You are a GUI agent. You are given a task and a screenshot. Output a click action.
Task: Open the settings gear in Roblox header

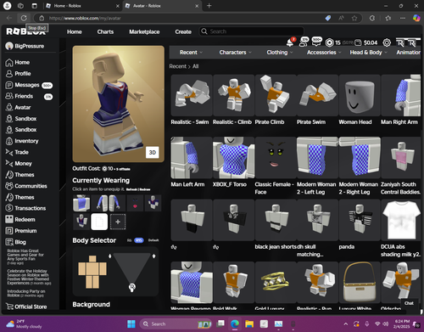point(387,42)
